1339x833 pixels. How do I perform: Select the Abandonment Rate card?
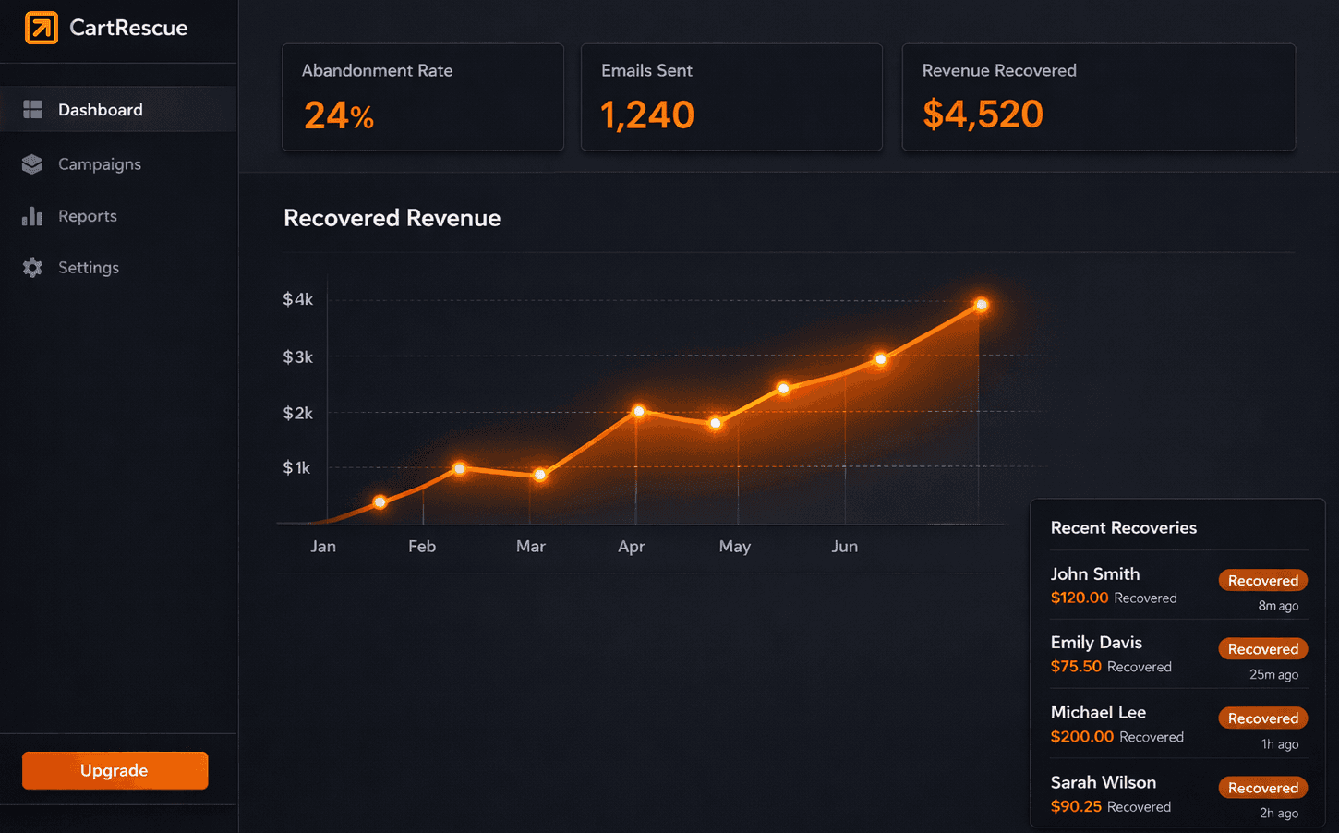(422, 97)
